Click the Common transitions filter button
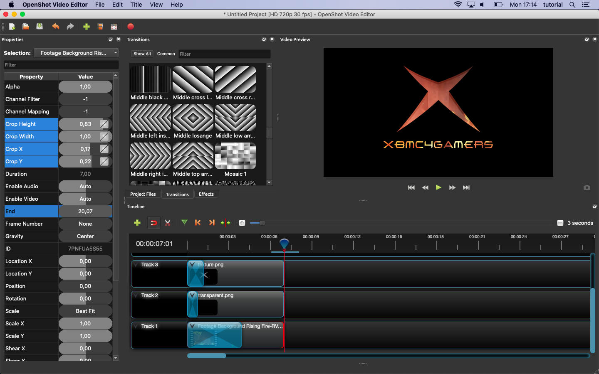 166,54
